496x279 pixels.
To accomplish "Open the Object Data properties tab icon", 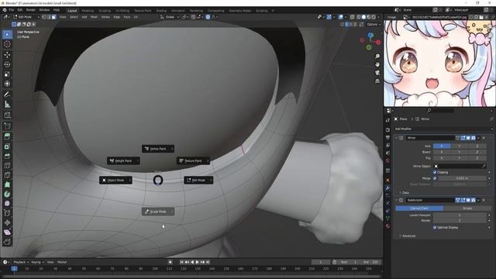I will click(x=387, y=219).
